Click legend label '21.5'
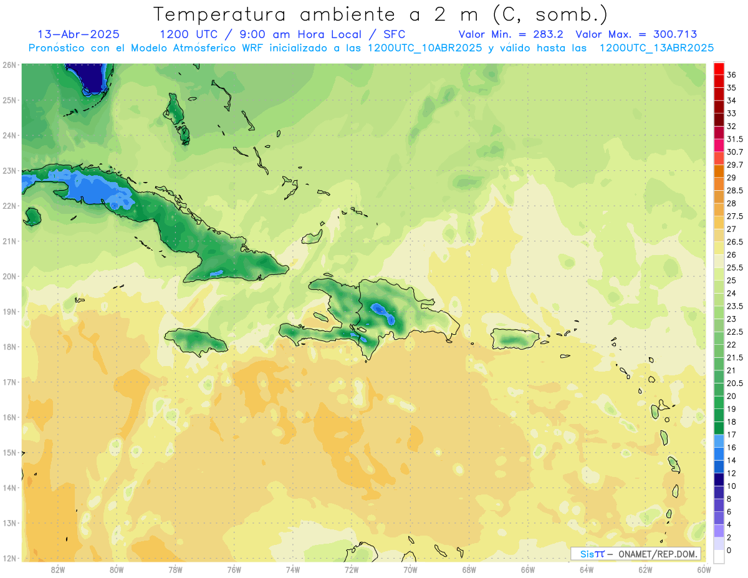748x578 pixels. click(735, 357)
